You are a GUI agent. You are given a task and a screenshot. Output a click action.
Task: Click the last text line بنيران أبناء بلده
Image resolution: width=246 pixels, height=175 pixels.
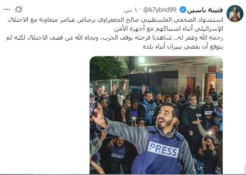pyautogui.click(x=183, y=47)
